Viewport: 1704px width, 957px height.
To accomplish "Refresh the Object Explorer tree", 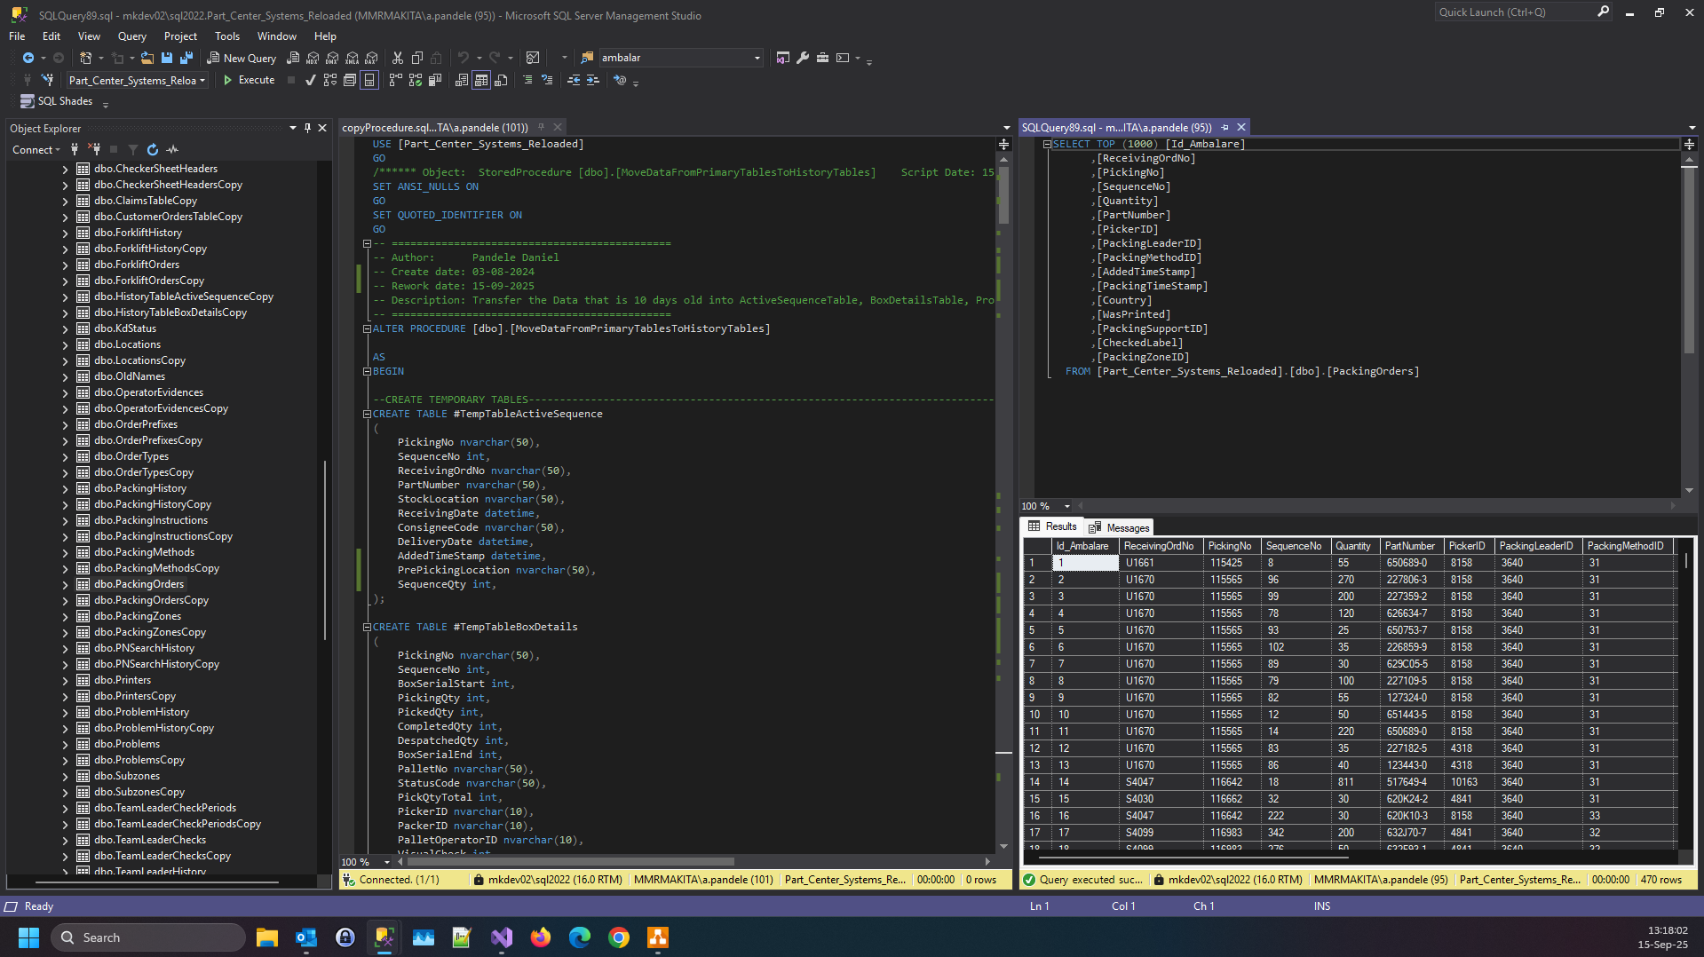I will pos(153,150).
